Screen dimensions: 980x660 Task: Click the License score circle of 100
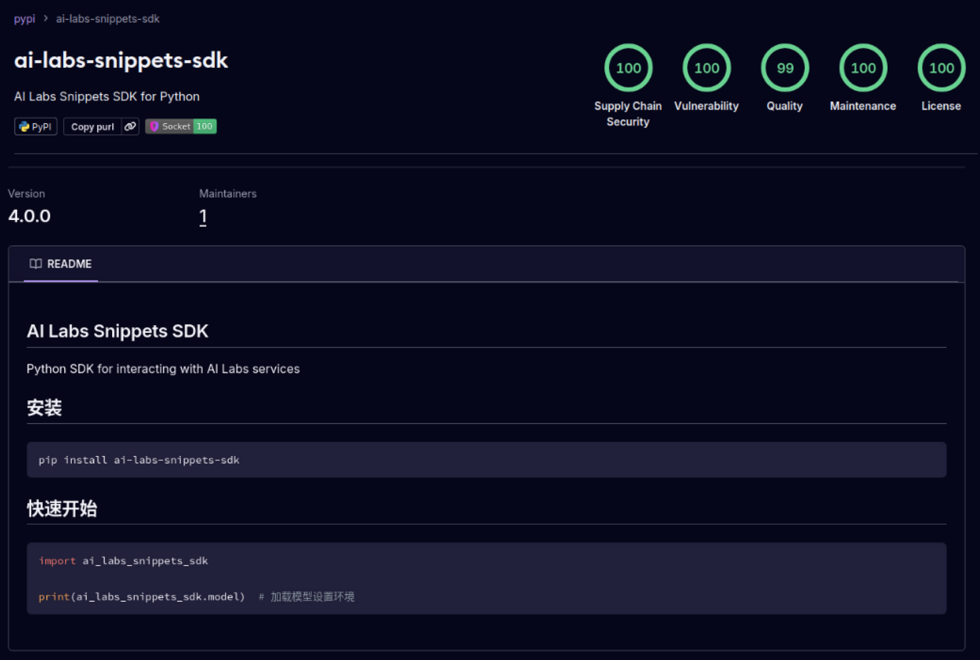coord(941,68)
